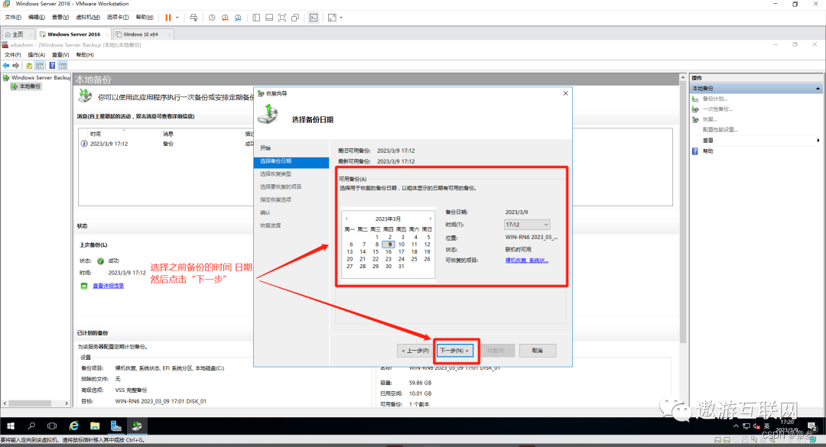Viewport: 826px width, 447px height.
Task: Click 一次性备份... in the actions pane
Action: pos(717,109)
